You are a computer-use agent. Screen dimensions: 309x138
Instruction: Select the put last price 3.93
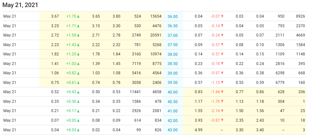coord(199,120)
